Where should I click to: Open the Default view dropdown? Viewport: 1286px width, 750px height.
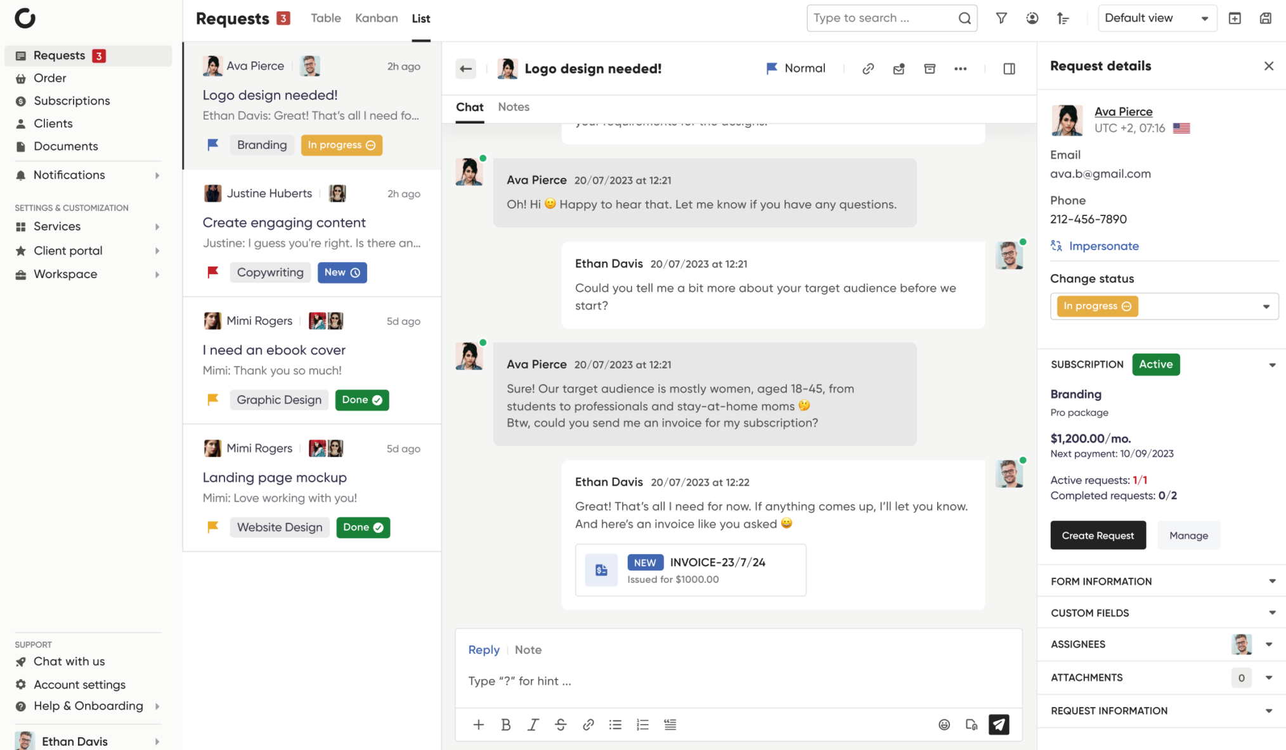1156,18
